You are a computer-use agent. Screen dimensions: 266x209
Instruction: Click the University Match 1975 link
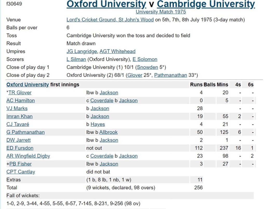point(161,12)
